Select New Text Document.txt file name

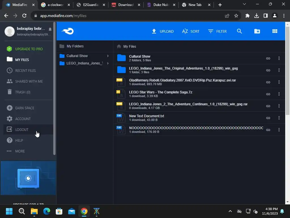(x=146, y=116)
